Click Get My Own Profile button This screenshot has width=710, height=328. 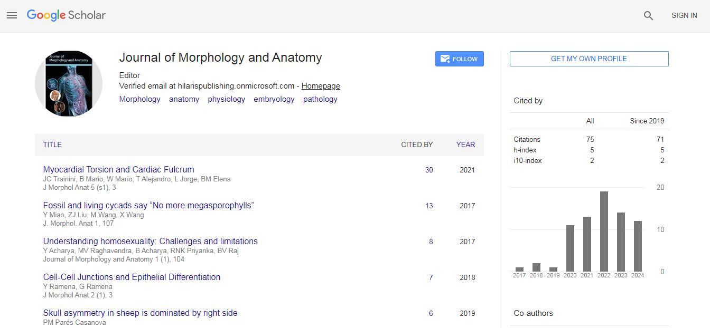(x=588, y=59)
